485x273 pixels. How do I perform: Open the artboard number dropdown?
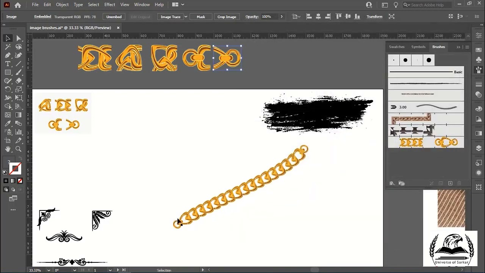[x=110, y=270]
